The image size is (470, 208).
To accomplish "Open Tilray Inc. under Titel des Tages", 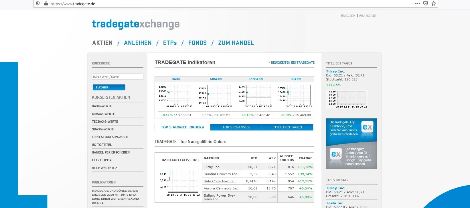I will pyautogui.click(x=335, y=71).
